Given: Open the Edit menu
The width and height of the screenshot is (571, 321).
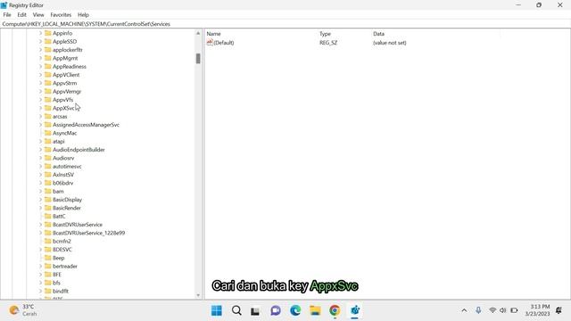Looking at the screenshot, I should [x=21, y=15].
